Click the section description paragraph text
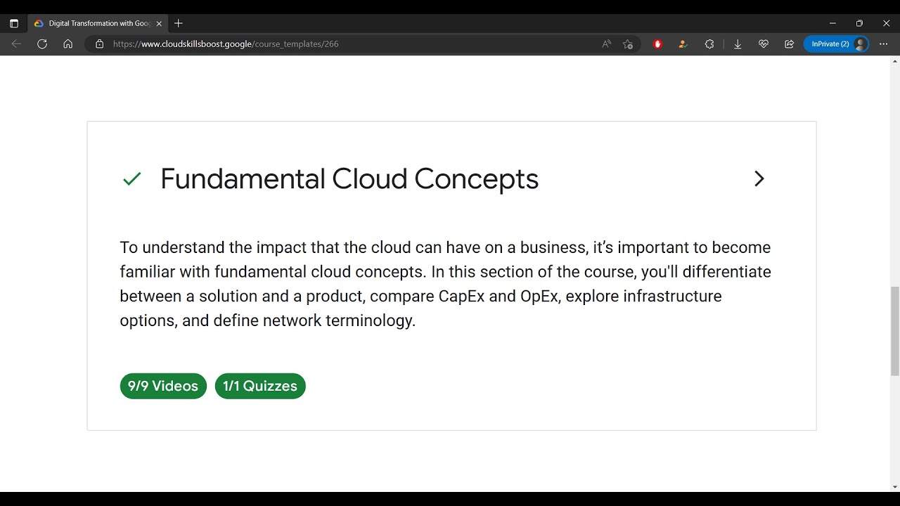900x506 pixels. 446,284
